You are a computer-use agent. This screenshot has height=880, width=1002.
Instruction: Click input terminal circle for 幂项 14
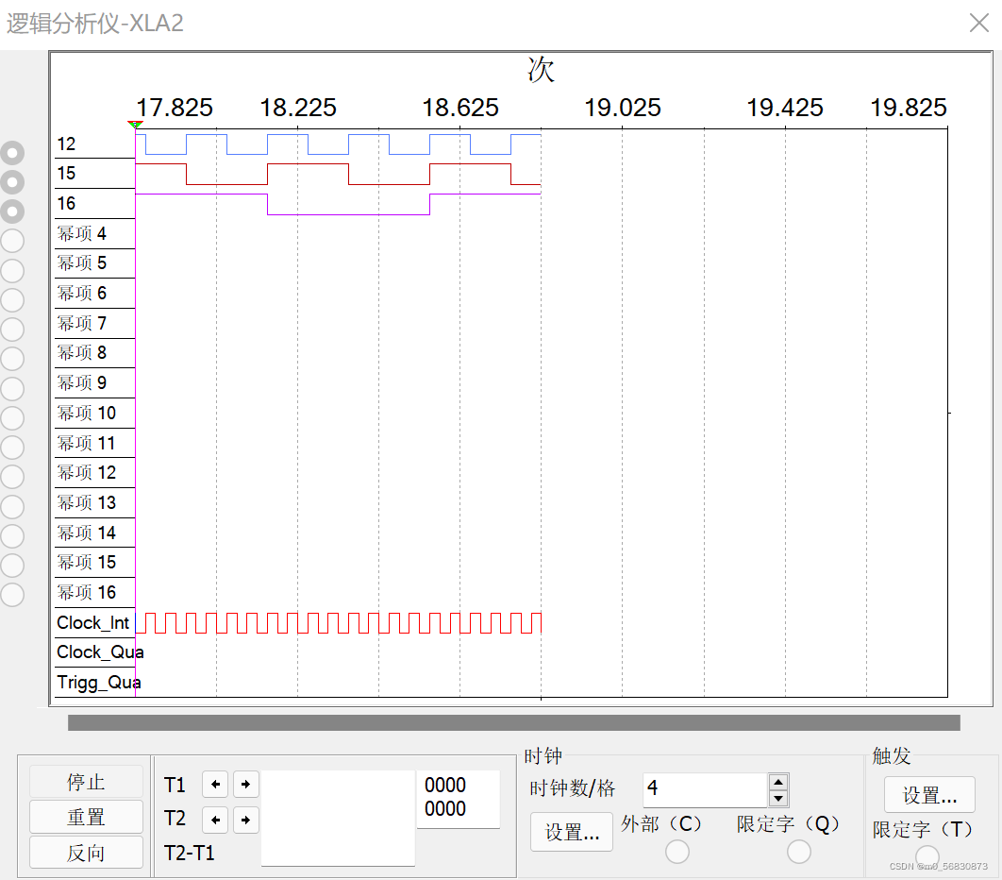click(x=12, y=536)
